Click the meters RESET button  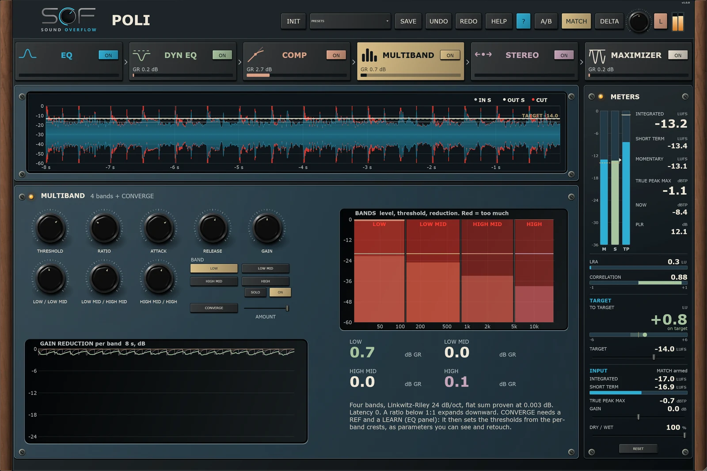(638, 448)
